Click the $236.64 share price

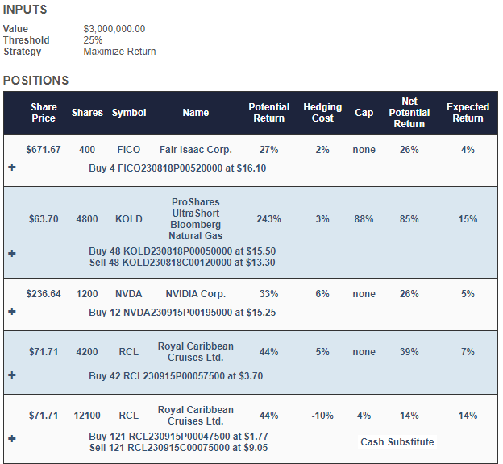pos(44,294)
